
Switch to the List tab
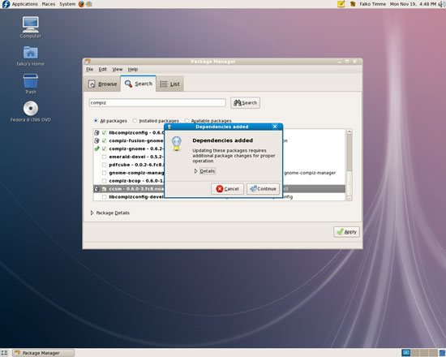click(169, 84)
